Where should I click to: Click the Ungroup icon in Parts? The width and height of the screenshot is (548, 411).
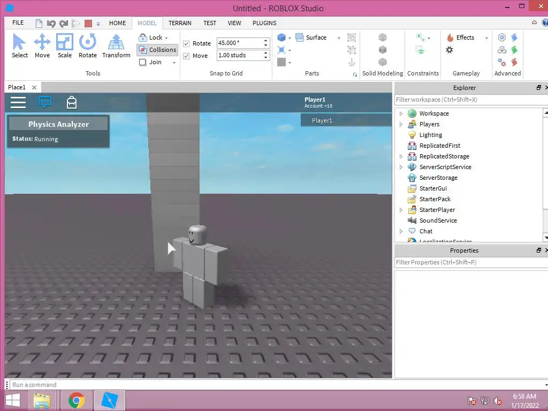(352, 50)
